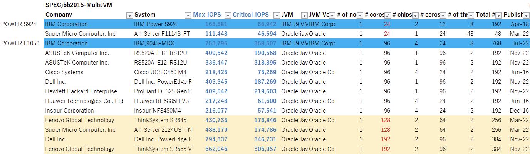The image size is (530, 154).
Task: Select the Critical-jOPS value 176,846
Action: coord(265,120)
